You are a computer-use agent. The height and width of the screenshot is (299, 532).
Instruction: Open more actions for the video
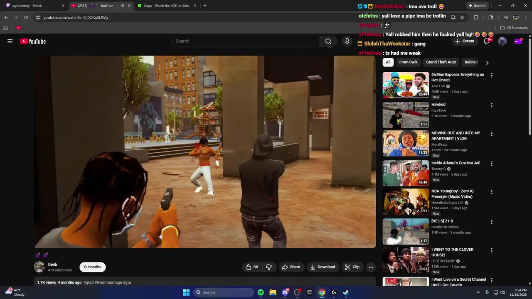(x=371, y=267)
